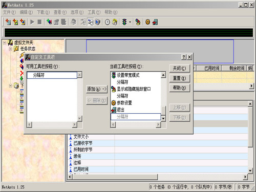Screen dimensions: 256x192
Task: Click the gray Stop square toolbar icon
Action: [39, 22]
